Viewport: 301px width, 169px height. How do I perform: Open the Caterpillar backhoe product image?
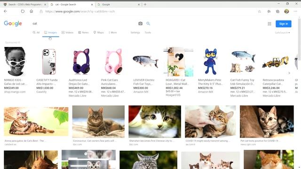[x=275, y=61]
